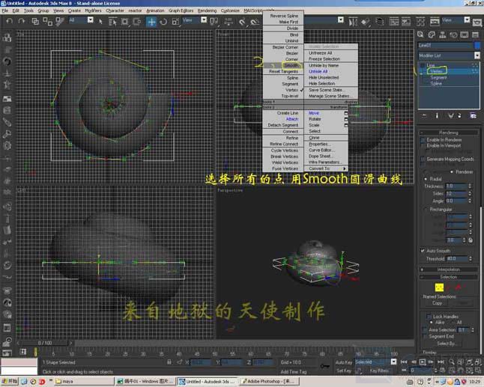Viewport: 484px width, 387px height.
Task: Toggle the Lock Handles checkbox
Action: pyautogui.click(x=429, y=317)
